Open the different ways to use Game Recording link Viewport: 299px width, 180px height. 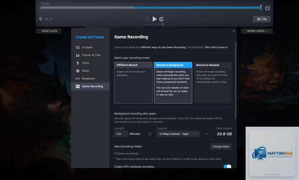[x=163, y=47]
